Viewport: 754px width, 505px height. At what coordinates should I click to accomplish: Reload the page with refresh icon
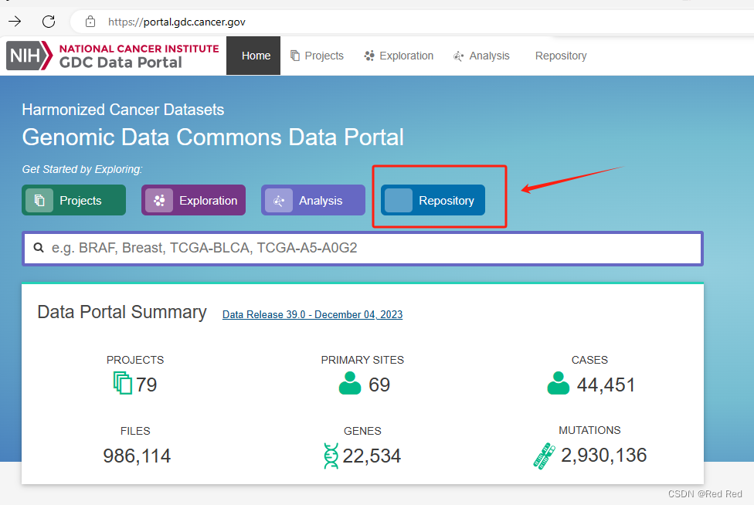(x=49, y=21)
